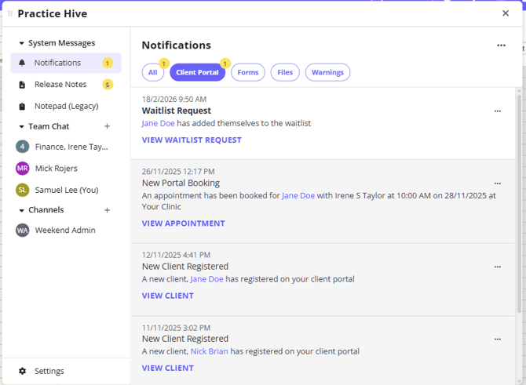Select the Forms filter tab
The image size is (526, 385).
click(247, 73)
